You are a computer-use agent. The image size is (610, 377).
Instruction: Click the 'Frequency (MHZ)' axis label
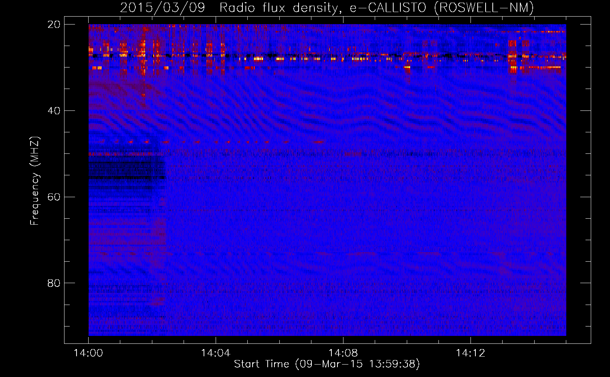click(x=35, y=181)
